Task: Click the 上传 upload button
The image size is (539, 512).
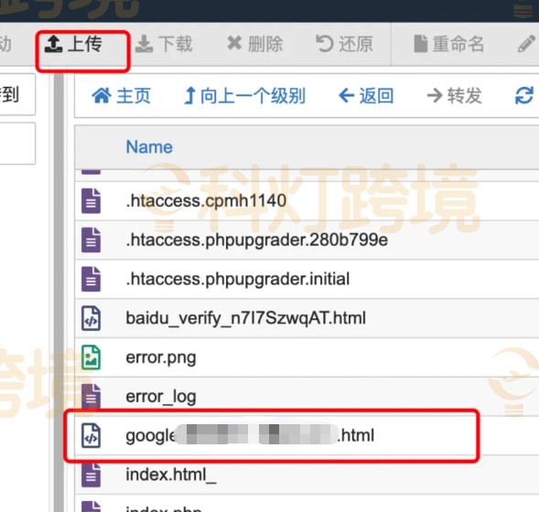Action: 73,44
